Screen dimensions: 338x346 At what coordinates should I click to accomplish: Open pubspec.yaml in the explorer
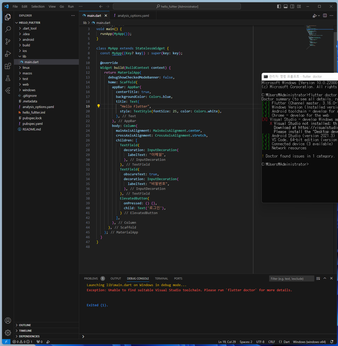(x=46, y=124)
